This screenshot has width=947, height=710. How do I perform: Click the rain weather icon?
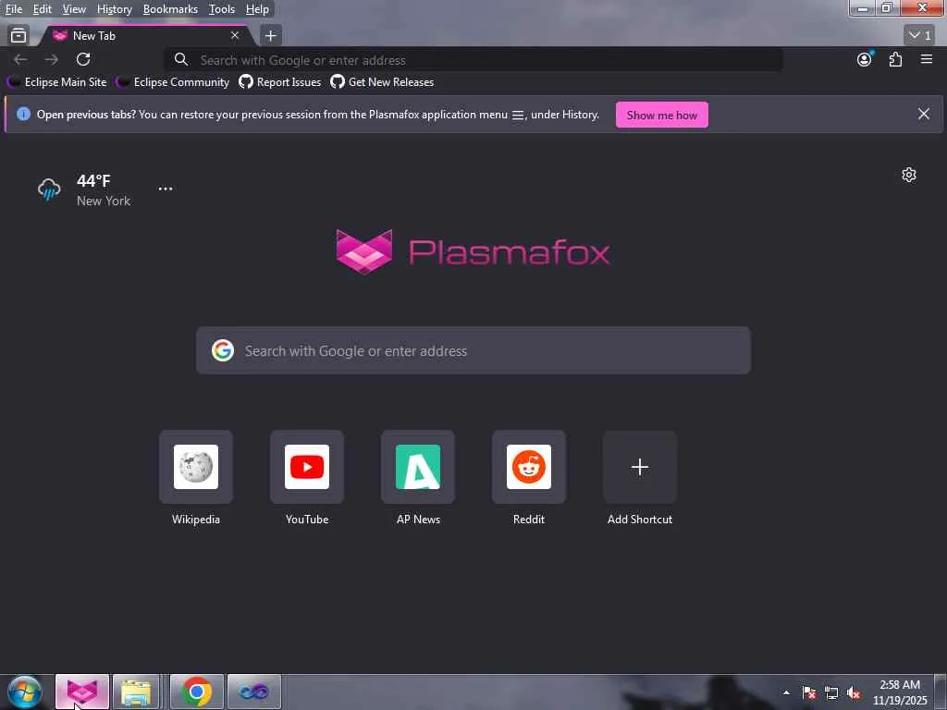pos(50,189)
